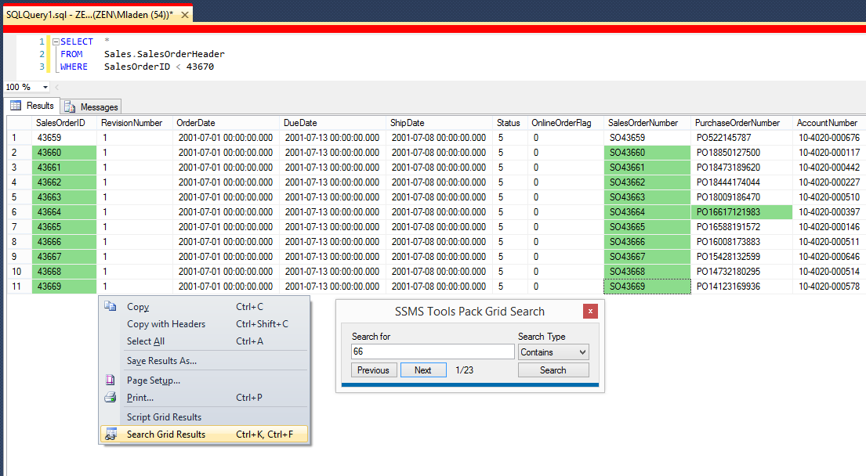
Task: Open the Search Type dropdown showing Contains
Action: (553, 352)
